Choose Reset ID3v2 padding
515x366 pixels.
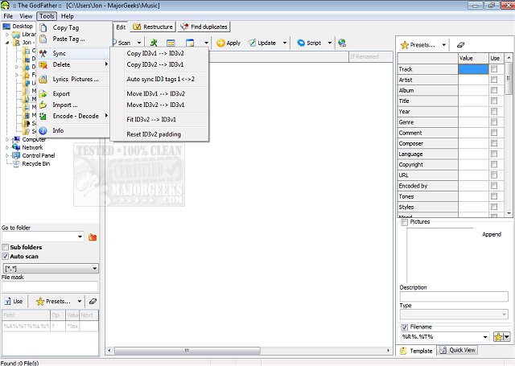tap(159, 134)
